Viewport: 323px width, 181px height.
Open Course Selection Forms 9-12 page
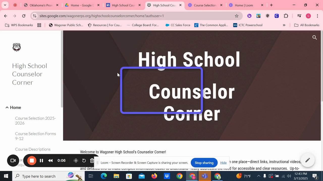click(x=36, y=136)
